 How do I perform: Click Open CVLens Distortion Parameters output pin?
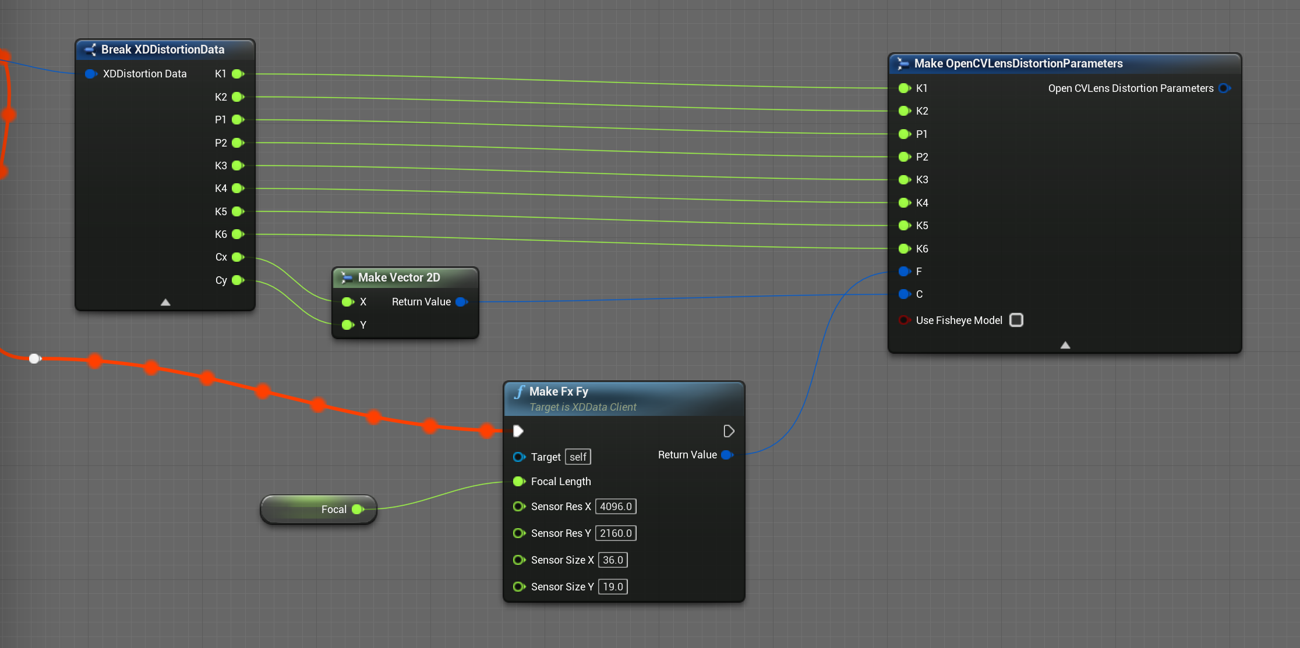(x=1224, y=88)
